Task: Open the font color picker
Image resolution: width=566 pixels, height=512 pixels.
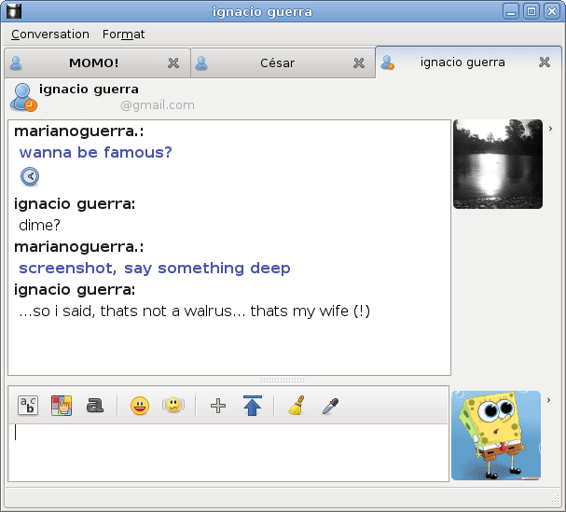Action: click(62, 406)
